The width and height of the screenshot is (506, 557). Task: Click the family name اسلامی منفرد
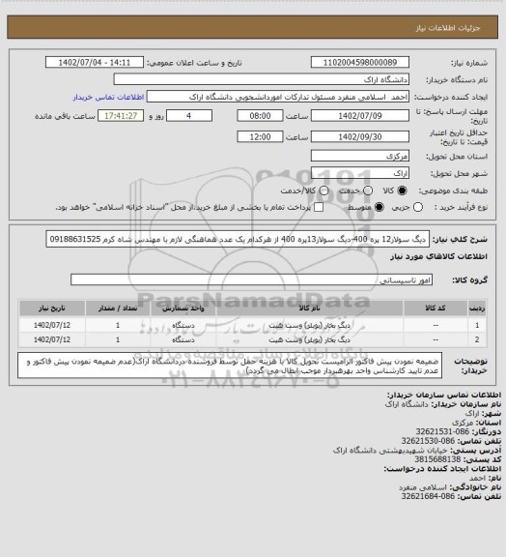click(422, 487)
